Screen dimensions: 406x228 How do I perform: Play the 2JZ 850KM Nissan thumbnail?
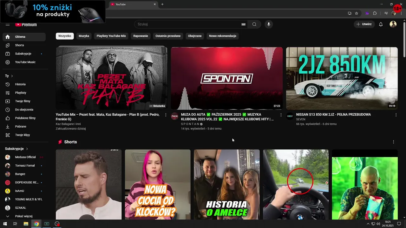point(342,78)
